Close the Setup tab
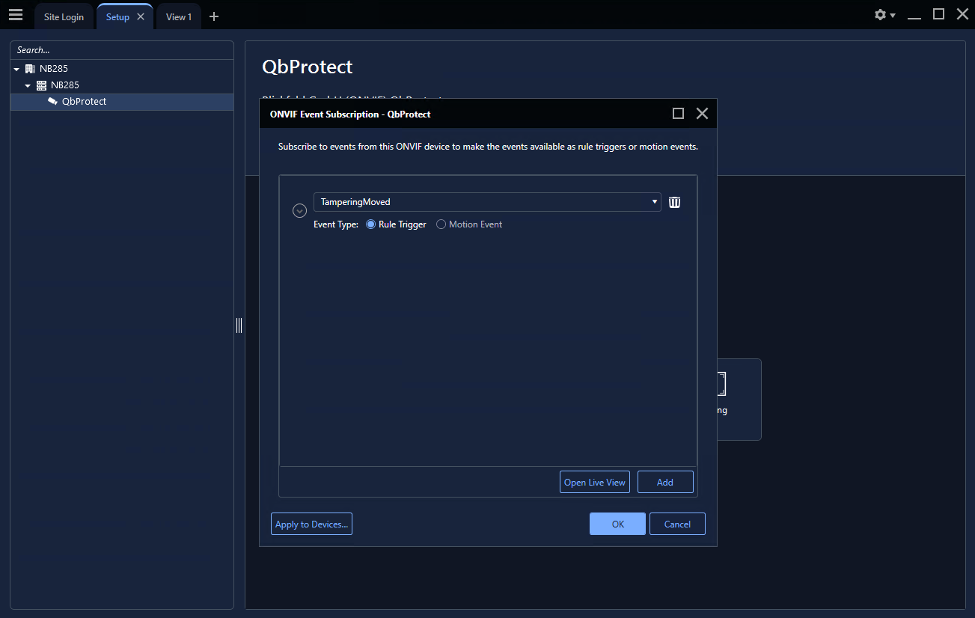This screenshot has width=975, height=618. pyautogui.click(x=141, y=16)
